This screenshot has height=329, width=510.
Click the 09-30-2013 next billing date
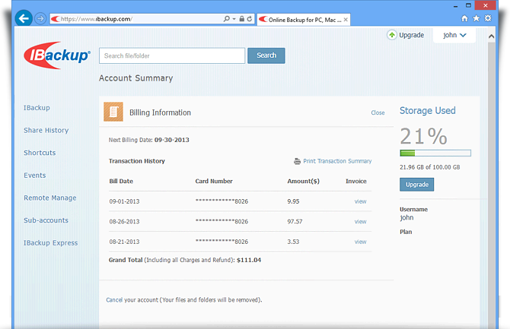[x=172, y=140]
